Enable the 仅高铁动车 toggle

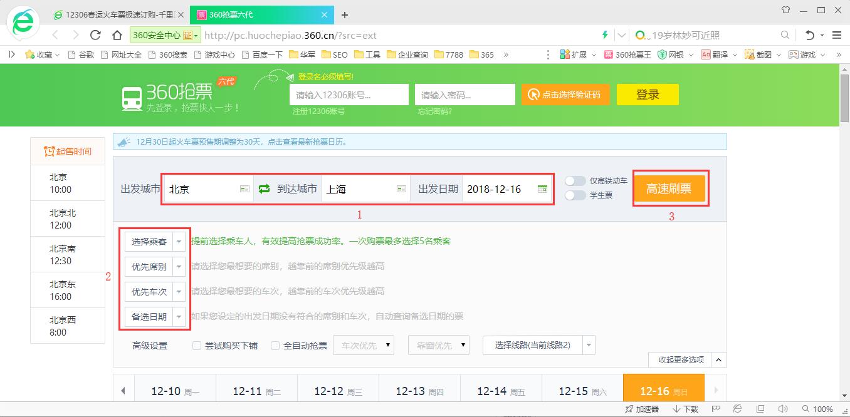[x=575, y=180]
